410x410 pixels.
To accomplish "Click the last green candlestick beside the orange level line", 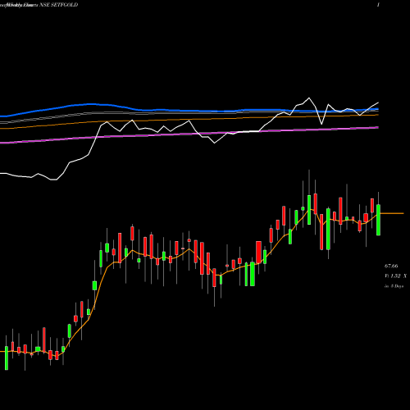I will pos(379,220).
